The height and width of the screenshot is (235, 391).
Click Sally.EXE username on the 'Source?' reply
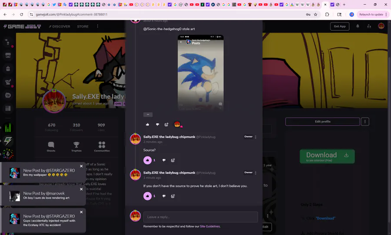pos(169,137)
